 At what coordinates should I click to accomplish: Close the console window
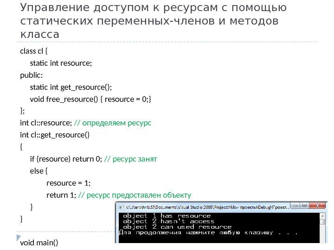pyautogui.click(x=317, y=205)
